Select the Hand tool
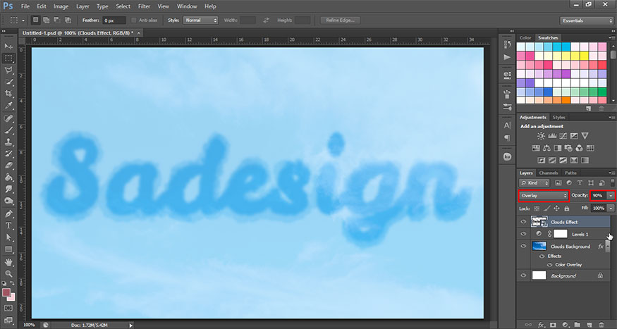The width and height of the screenshot is (617, 329). (x=10, y=261)
